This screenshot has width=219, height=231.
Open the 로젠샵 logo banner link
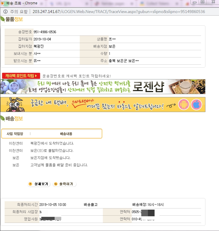[148, 87]
